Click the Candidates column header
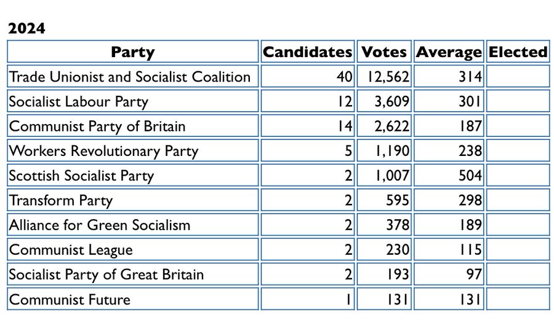The image size is (554, 334). click(x=307, y=52)
